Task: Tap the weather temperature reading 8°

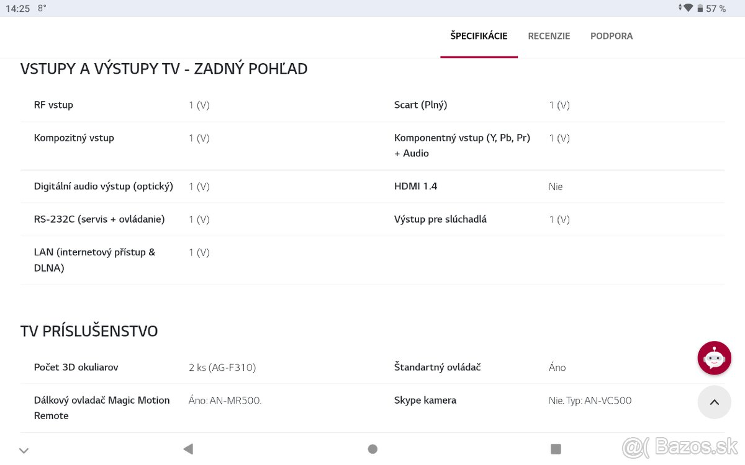Action: pos(41,8)
